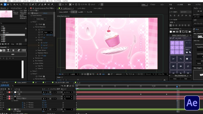Image resolution: width=203 pixels, height=114 pixels.
Task: Select the Rotation tool
Action: pyautogui.click(x=24, y=5)
